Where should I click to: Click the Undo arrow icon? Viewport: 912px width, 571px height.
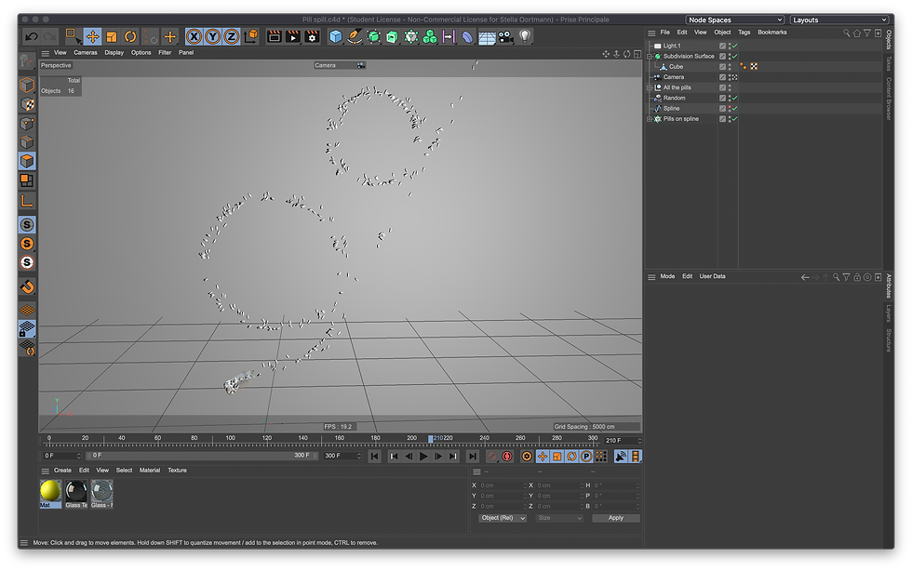pos(32,36)
